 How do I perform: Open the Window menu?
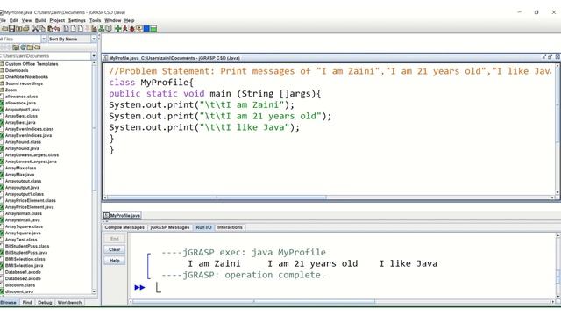113,20
